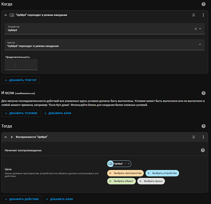Remove UpMpd chip from targets
The height and width of the screenshot is (204, 211).
pyautogui.click(x=129, y=164)
